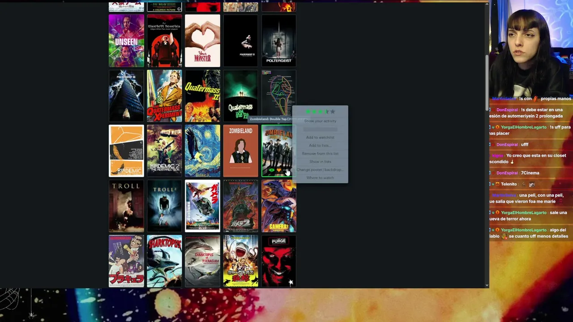This screenshot has width=573, height=322.
Task: Open the Quatermass and the Pit poster
Action: click(x=240, y=96)
